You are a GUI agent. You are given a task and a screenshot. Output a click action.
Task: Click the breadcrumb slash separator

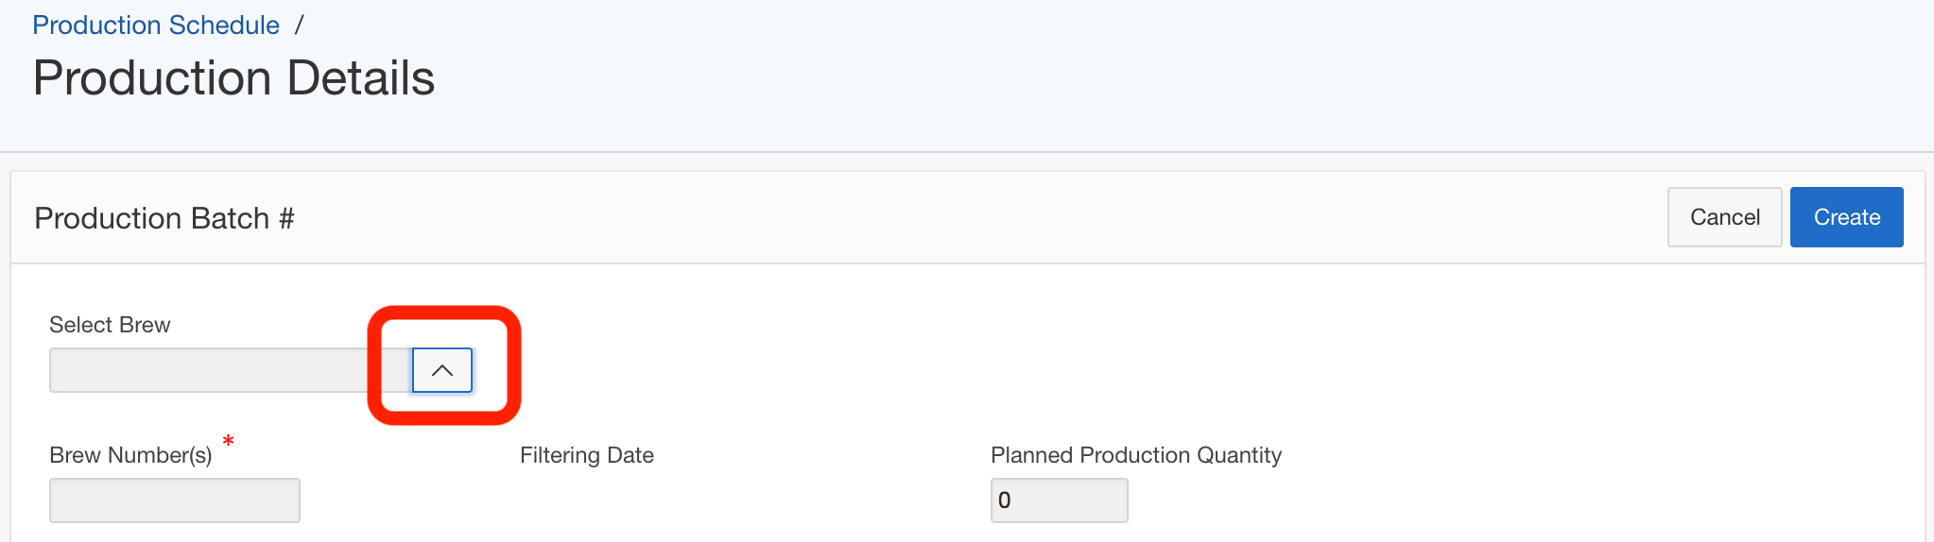point(299,25)
